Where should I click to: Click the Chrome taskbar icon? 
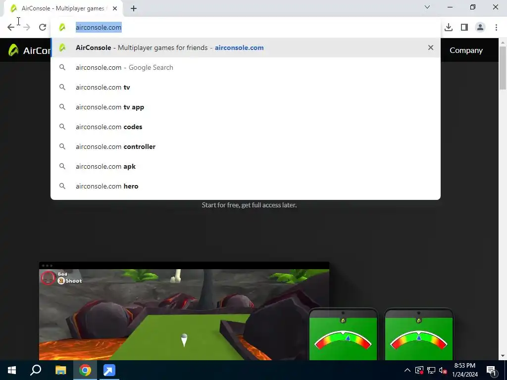85,370
